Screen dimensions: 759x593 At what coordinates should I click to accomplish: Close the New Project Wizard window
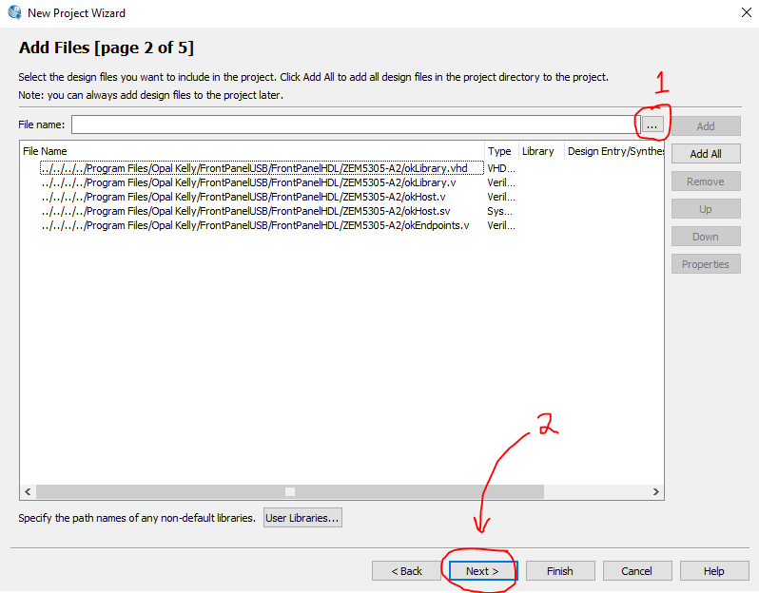[x=747, y=12]
